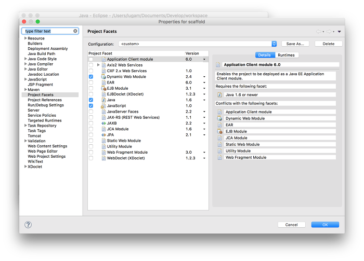This screenshot has height=261, width=364.
Task: Click the EJB Module facet icon
Action: (x=103, y=88)
